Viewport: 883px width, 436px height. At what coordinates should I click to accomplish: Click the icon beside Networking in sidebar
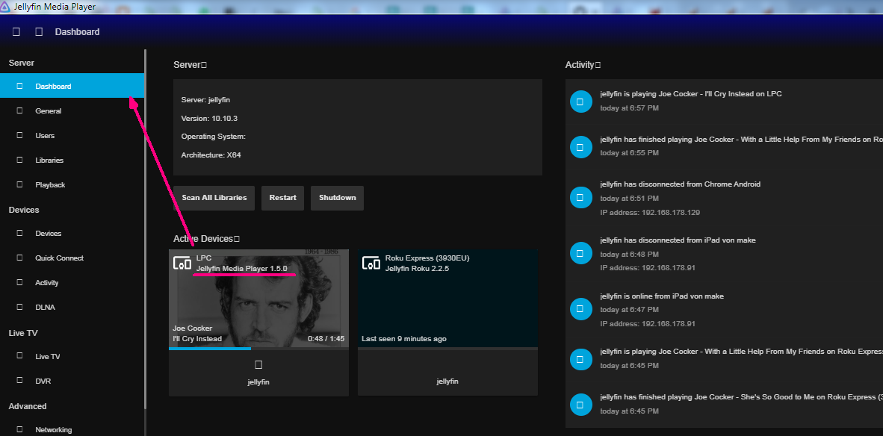click(x=20, y=429)
